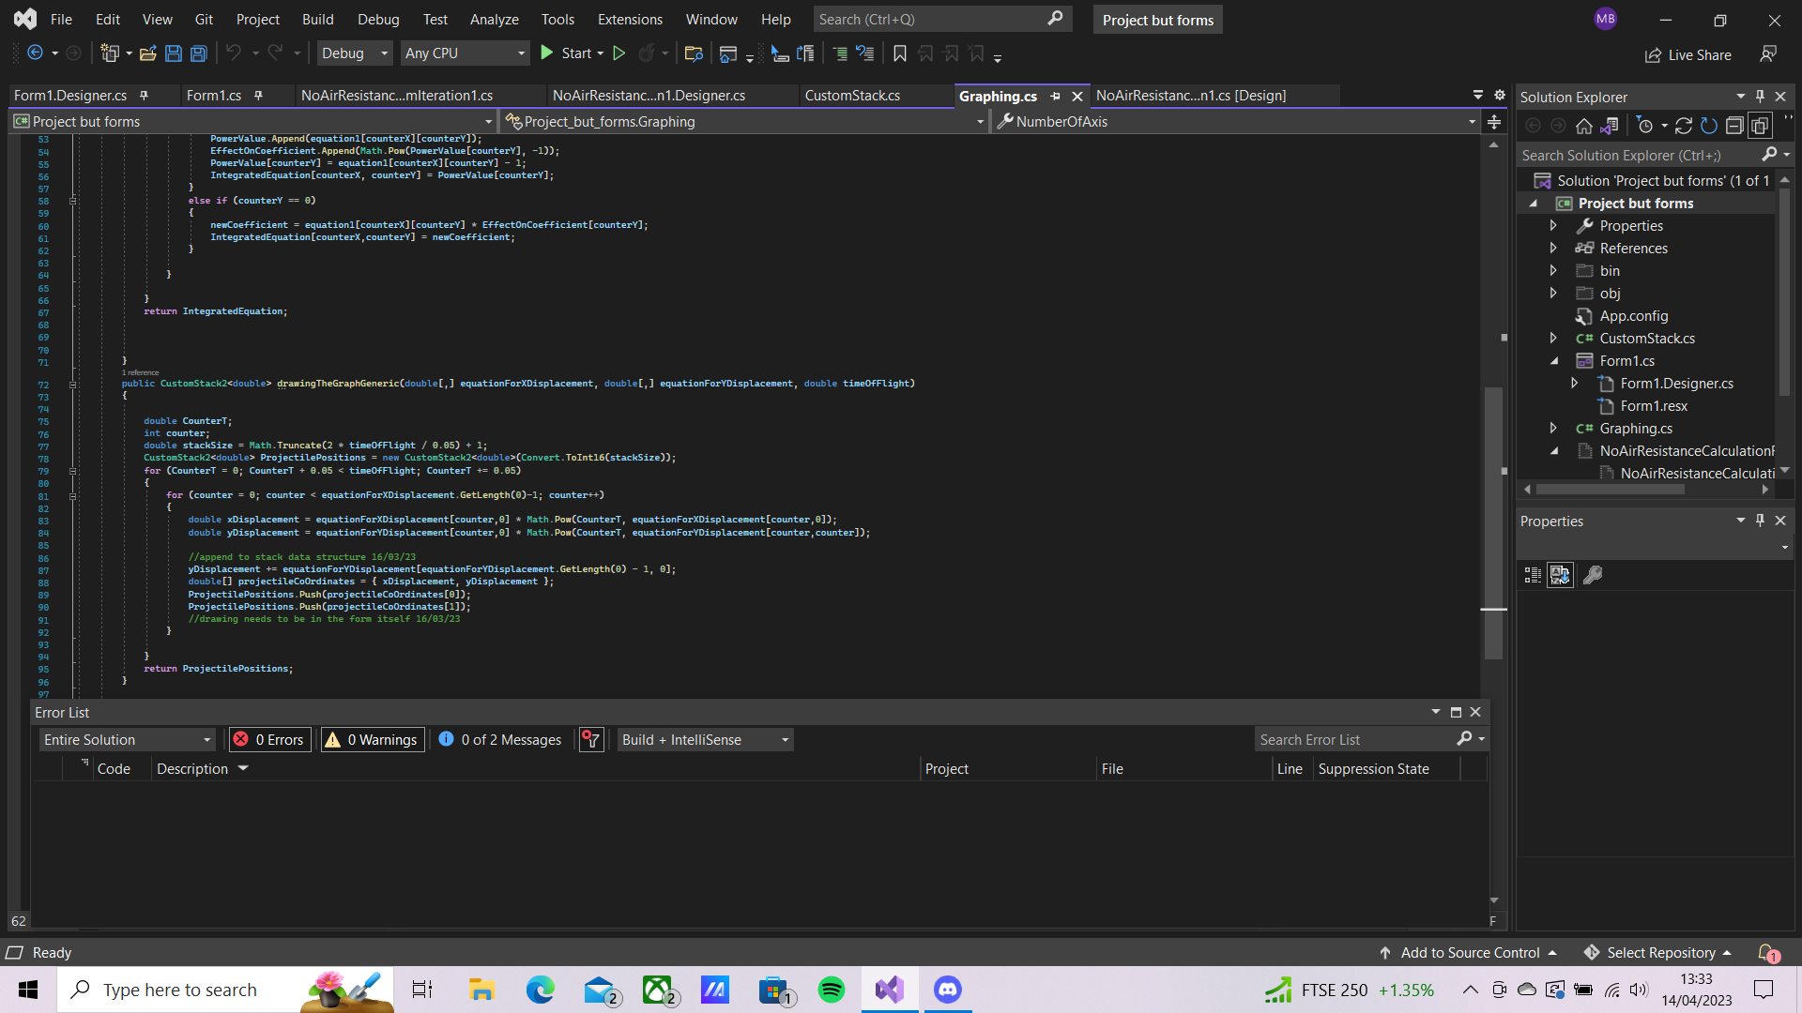Screen dimensions: 1802x1013
Task: Open the Git menu
Action: [x=203, y=19]
